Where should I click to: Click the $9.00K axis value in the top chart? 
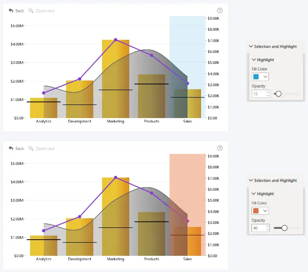coord(213,18)
